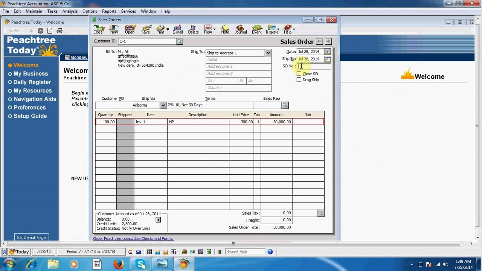Viewport: 482px width, 271px height.
Task: Click the 7/28/14 system date button
Action: 44,252
